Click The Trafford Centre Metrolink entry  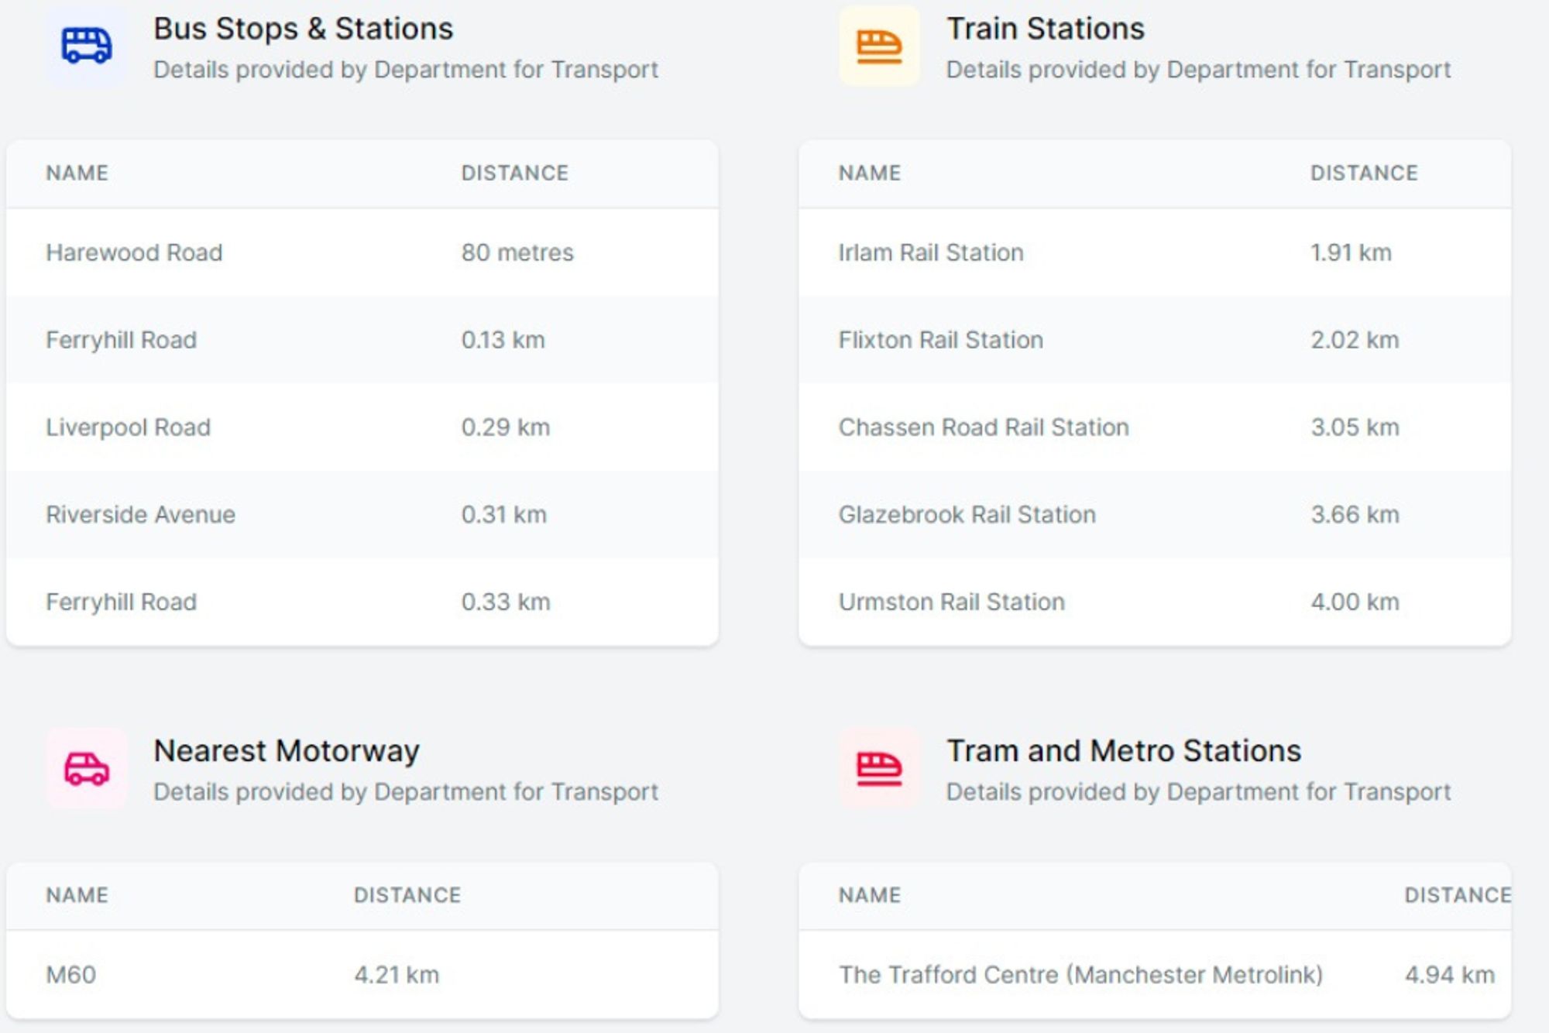(x=1080, y=974)
